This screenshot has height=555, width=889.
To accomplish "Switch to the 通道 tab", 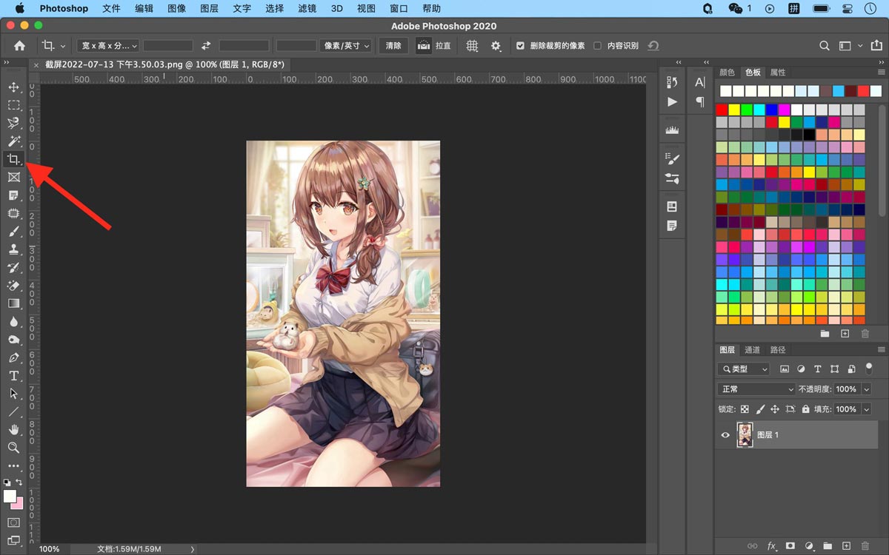I will (752, 350).
